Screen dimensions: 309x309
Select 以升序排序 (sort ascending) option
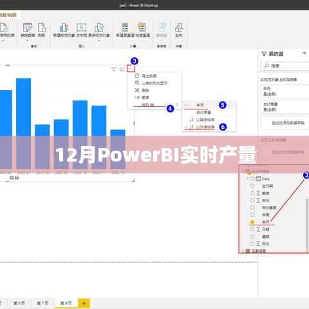[210, 127]
